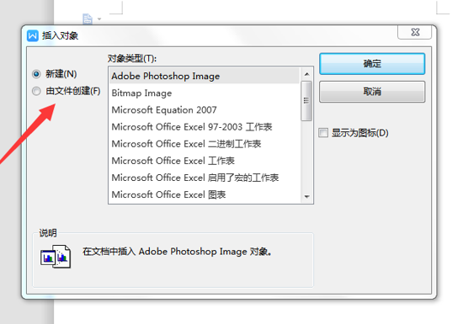The width and height of the screenshot is (463, 324).
Task: Select the 新建(N) radio button
Action: point(36,74)
